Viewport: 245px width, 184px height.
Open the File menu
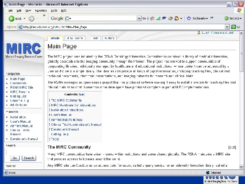11,11
